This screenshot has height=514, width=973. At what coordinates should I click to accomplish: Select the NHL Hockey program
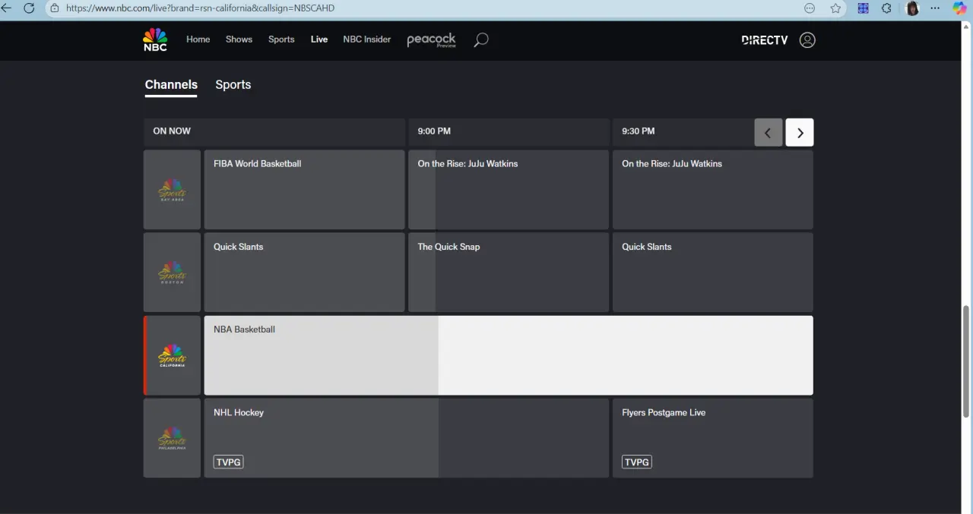click(x=407, y=438)
